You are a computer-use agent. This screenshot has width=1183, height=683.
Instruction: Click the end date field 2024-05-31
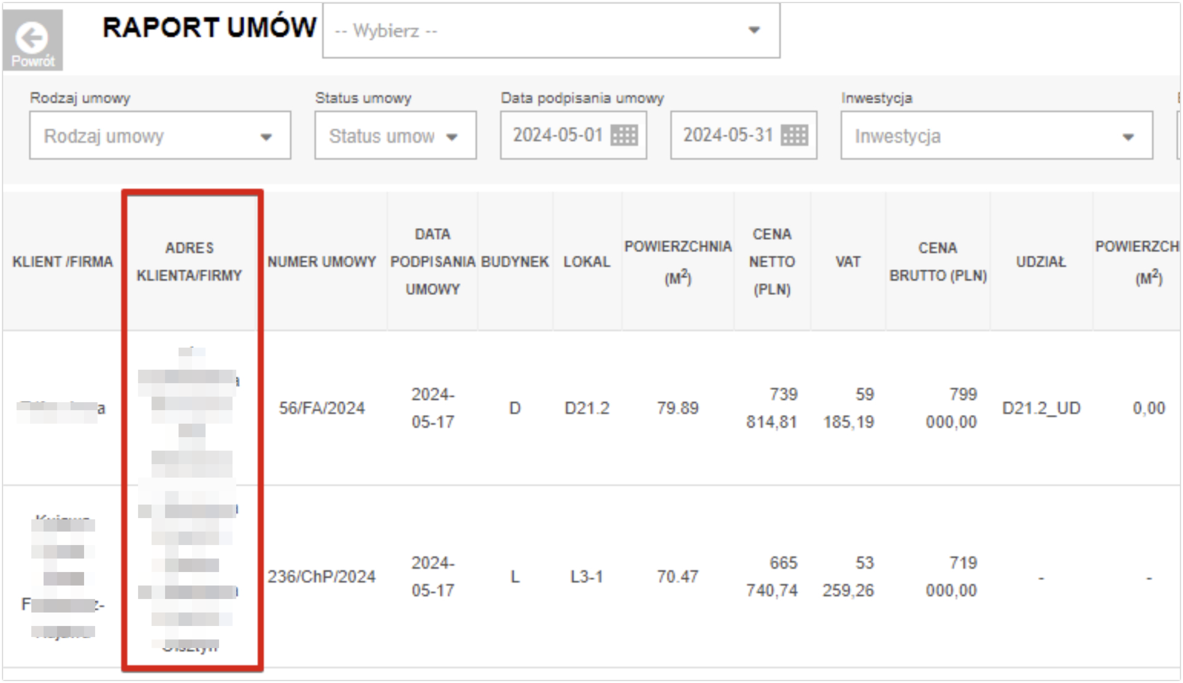[x=727, y=135]
